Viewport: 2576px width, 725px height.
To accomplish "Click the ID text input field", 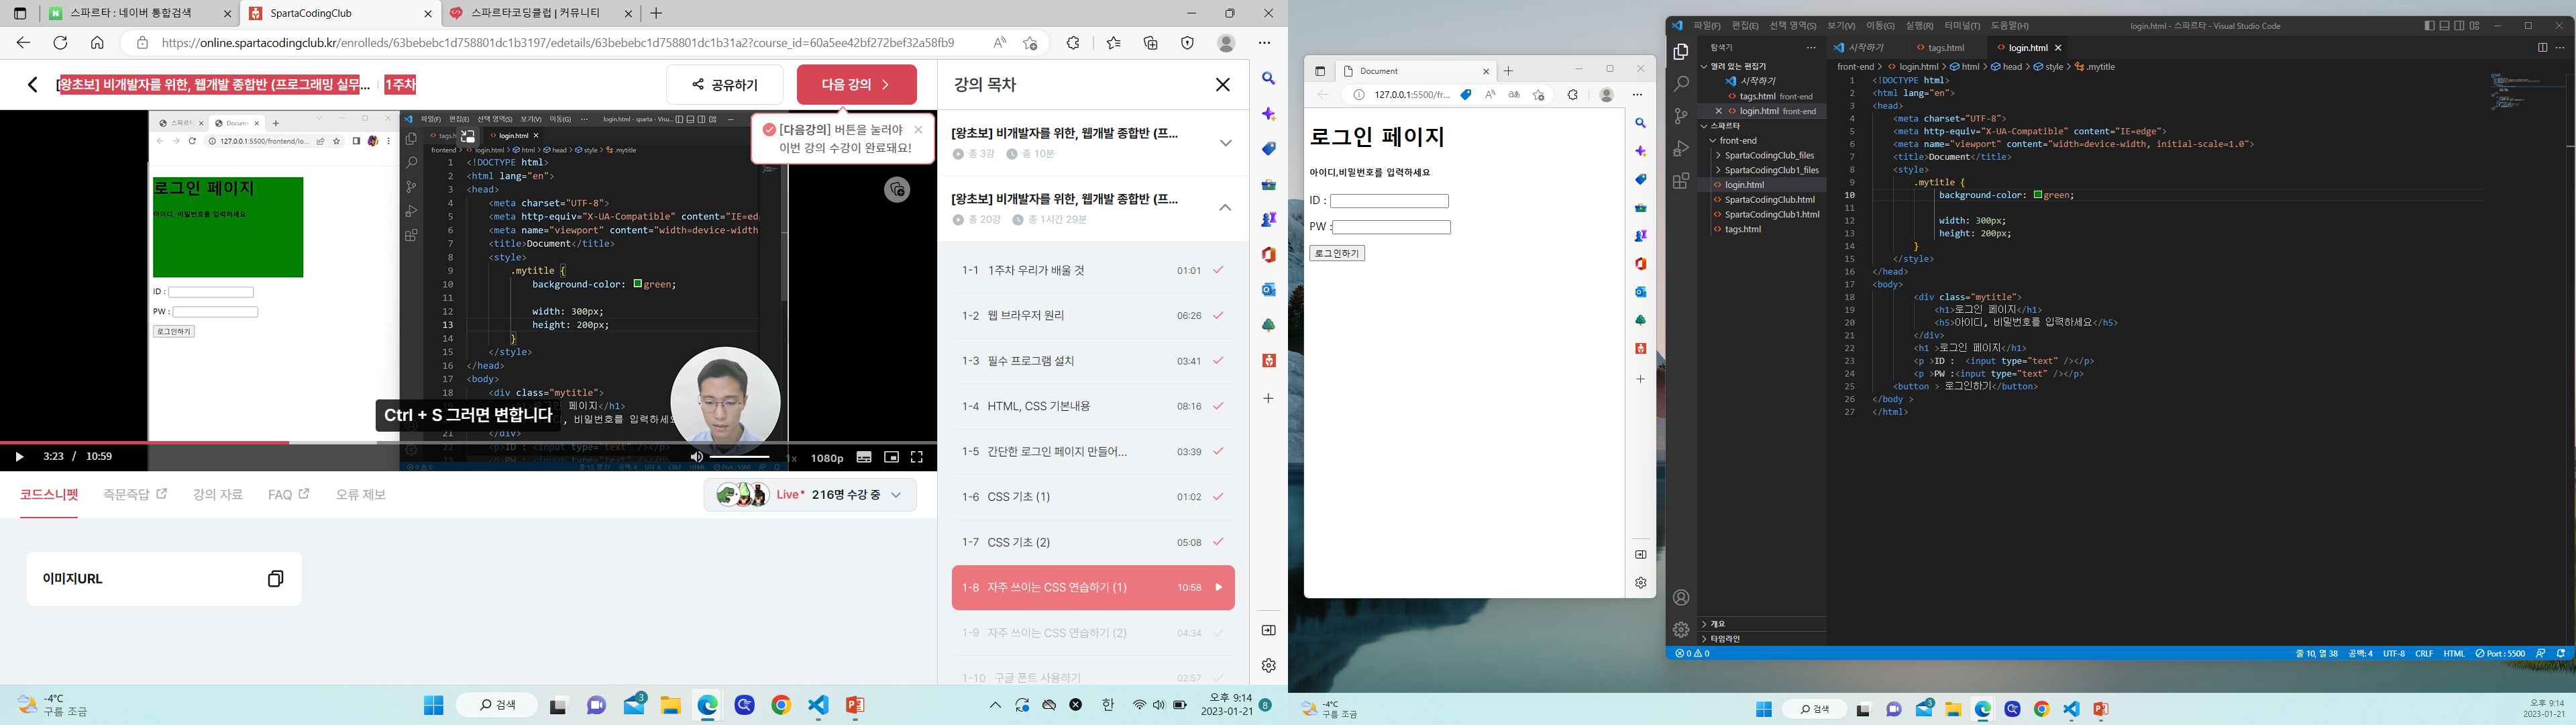I will (1389, 201).
